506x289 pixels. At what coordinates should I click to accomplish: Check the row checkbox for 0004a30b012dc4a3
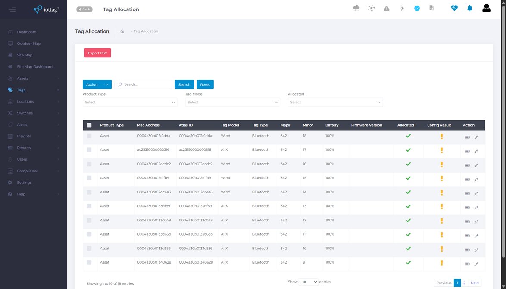(x=89, y=192)
